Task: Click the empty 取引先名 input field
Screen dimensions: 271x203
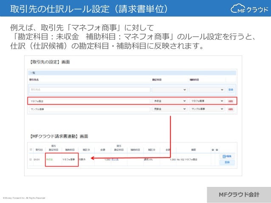Action: 90,90
